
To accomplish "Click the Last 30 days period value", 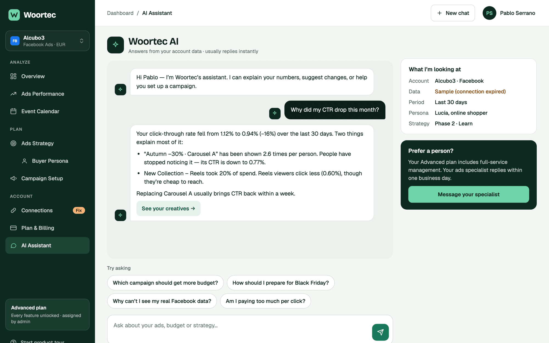I will [451, 102].
